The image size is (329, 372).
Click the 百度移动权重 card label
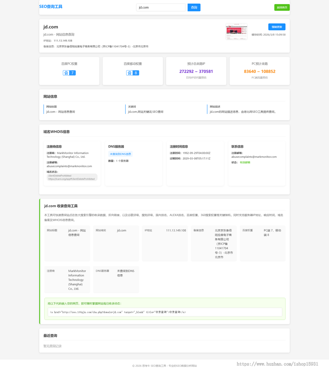click(133, 64)
